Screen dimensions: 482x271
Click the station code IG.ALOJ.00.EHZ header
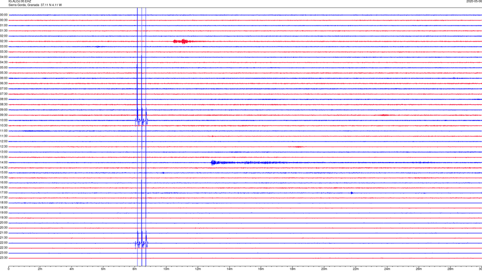click(x=20, y=2)
